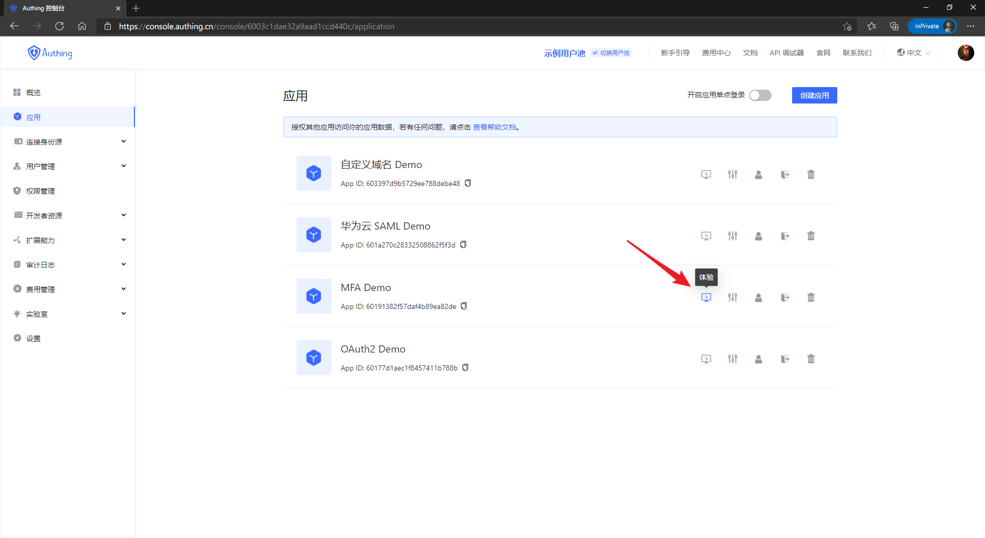The height and width of the screenshot is (538, 985).
Task: Click logout icon for 华为云 SAML Demo
Action: pyautogui.click(x=785, y=236)
